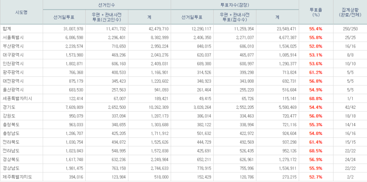
Task: Click Daegu turnout value 53.1%
Action: 316,55
